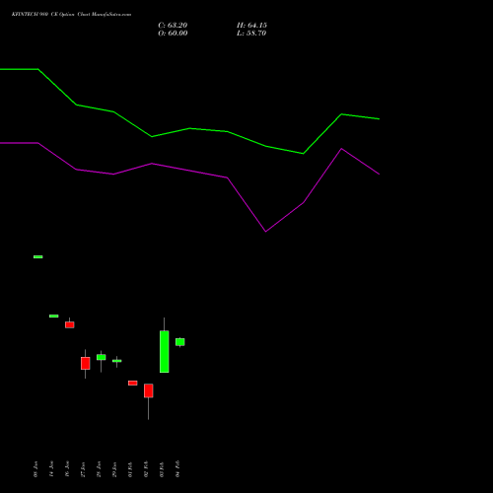The image size is (493, 493).
Task: Click the 14 Jan date axis label
Action: tap(51, 469)
